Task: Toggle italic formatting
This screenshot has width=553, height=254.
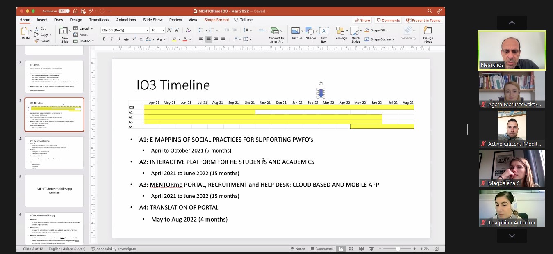Action: coord(112,39)
